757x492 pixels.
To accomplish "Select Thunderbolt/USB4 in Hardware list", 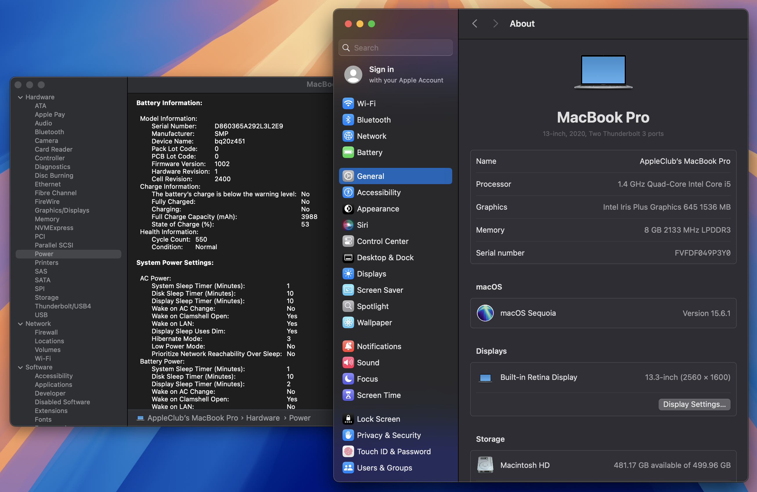I will point(63,306).
